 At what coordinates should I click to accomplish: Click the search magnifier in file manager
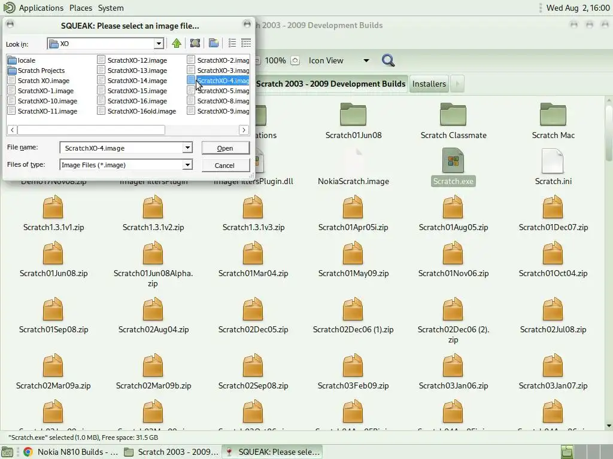click(x=388, y=60)
